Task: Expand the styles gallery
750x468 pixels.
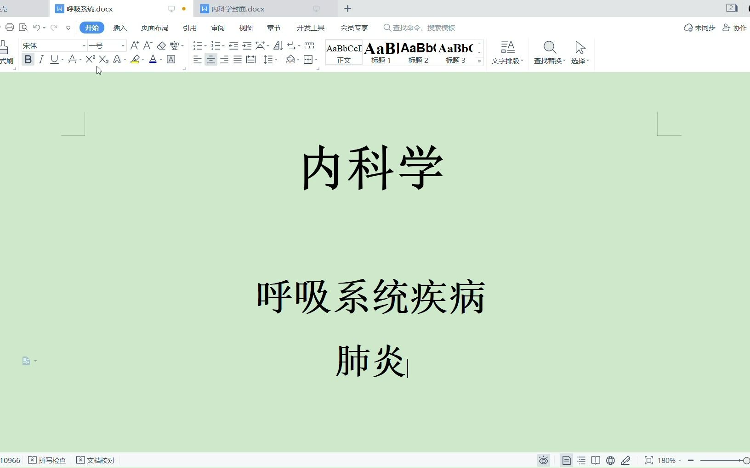Action: [479, 61]
